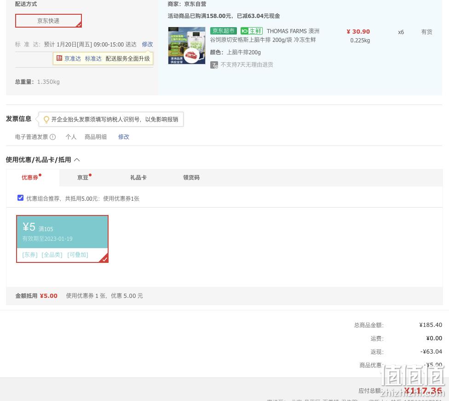Click the 0.225kg weight text
449x401 pixels.
360,41
